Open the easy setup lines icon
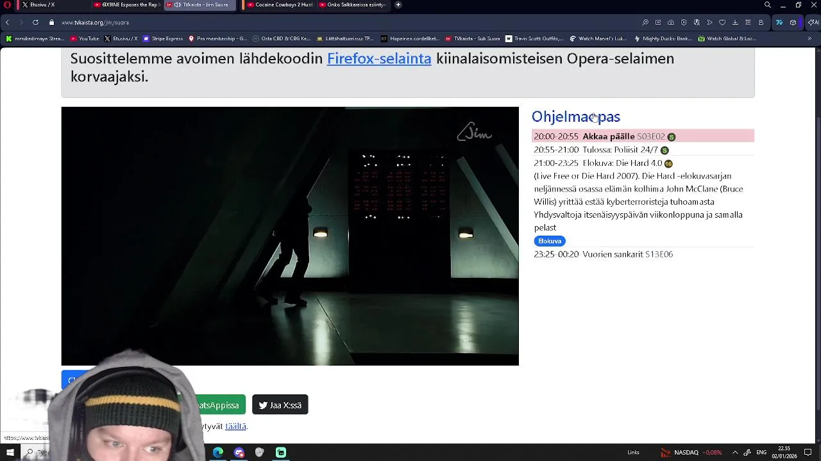Viewport: 821px width, 461px height. [748, 22]
